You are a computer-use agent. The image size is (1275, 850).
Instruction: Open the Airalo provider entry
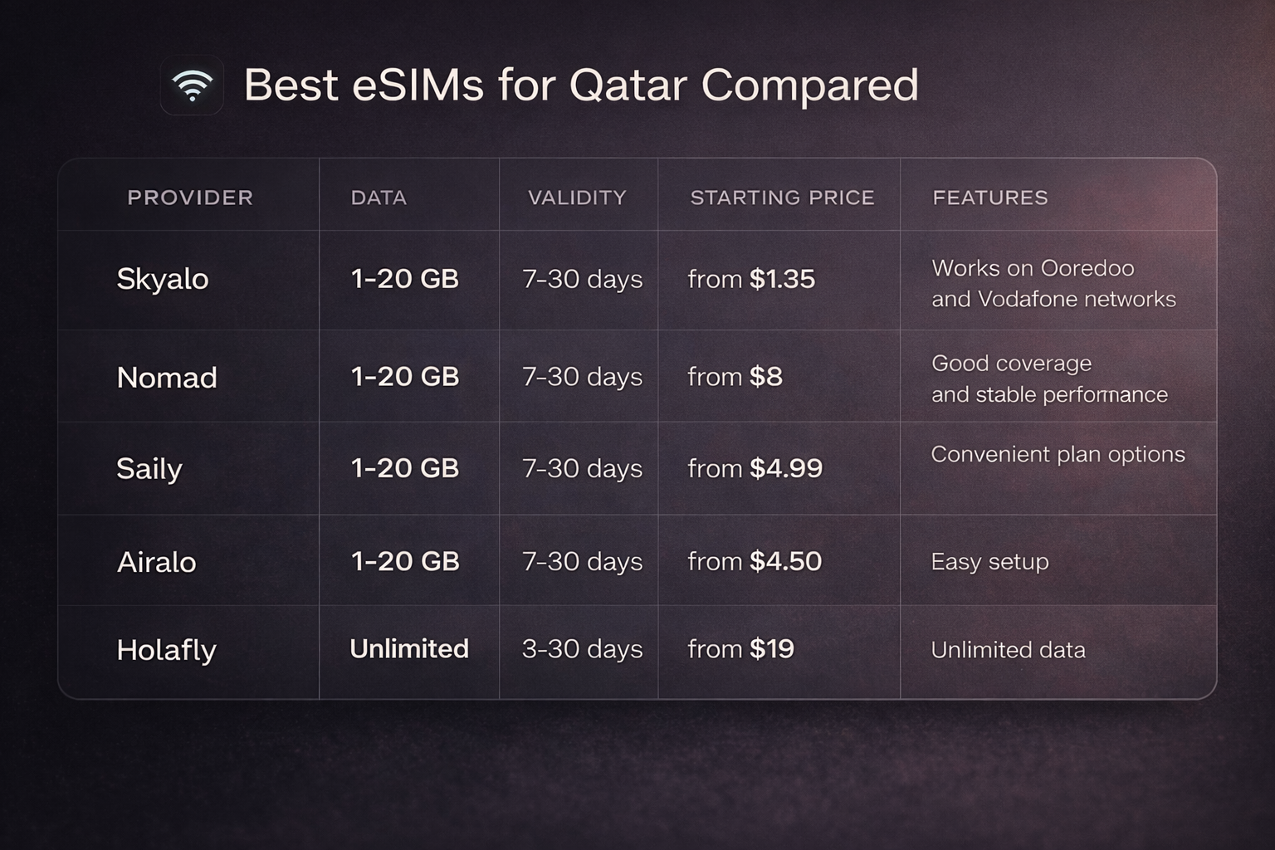(157, 562)
